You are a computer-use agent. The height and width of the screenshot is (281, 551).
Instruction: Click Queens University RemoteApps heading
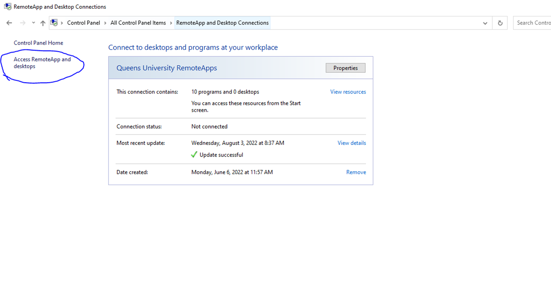pyautogui.click(x=167, y=68)
